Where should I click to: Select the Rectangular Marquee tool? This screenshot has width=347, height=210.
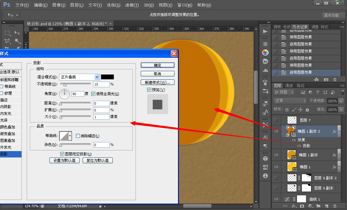7,33
